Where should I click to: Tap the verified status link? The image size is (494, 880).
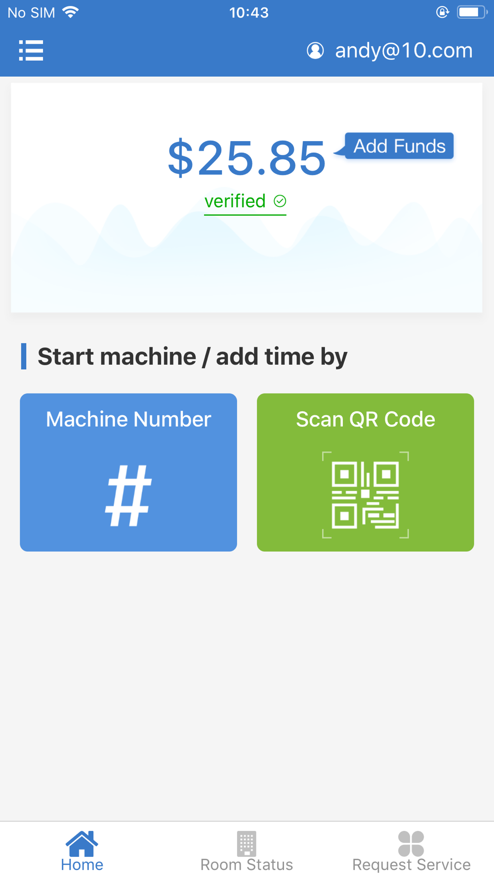(x=245, y=201)
